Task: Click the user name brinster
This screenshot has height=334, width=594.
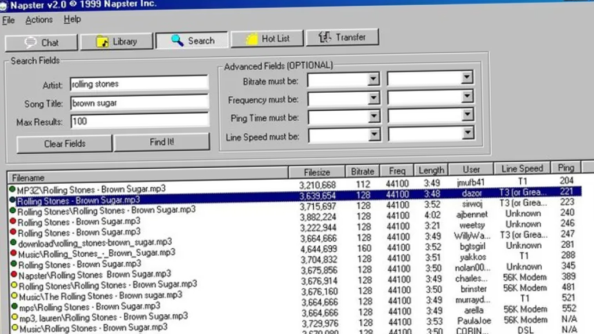Action: click(x=473, y=289)
